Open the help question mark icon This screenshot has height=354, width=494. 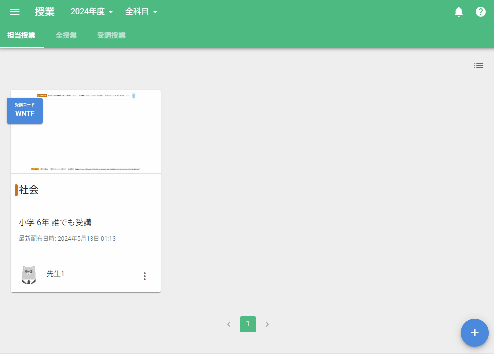[481, 12]
